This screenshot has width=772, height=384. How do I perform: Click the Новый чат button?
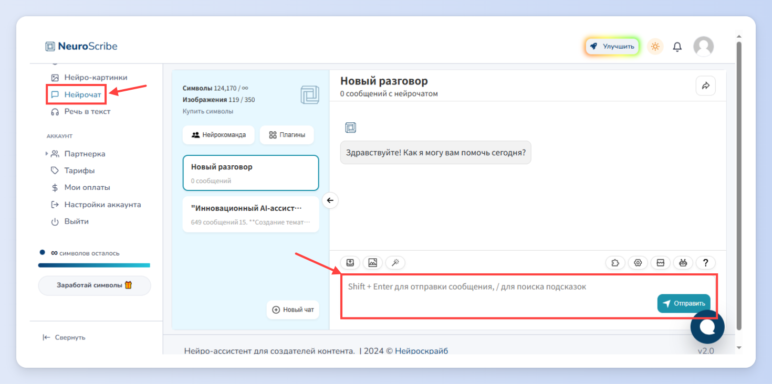coord(293,310)
